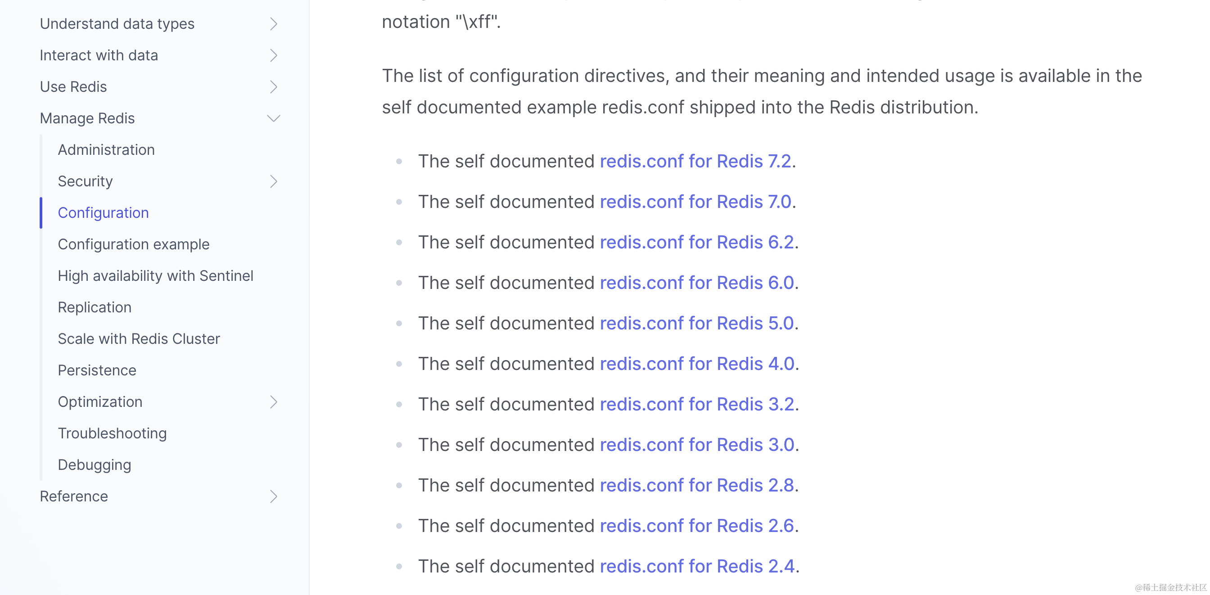Open the Administration page
The image size is (1210, 595).
106,150
